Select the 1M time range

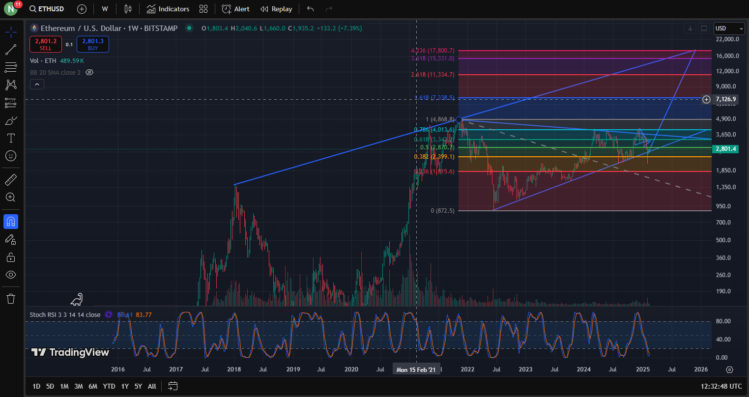(64, 386)
